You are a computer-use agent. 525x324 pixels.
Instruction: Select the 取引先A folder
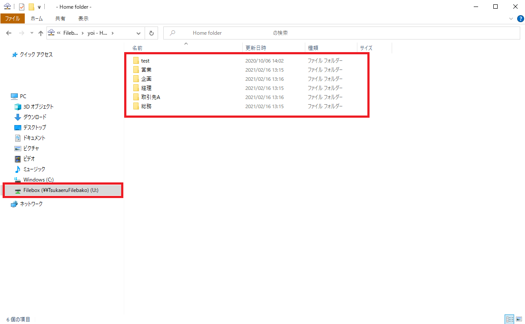151,97
